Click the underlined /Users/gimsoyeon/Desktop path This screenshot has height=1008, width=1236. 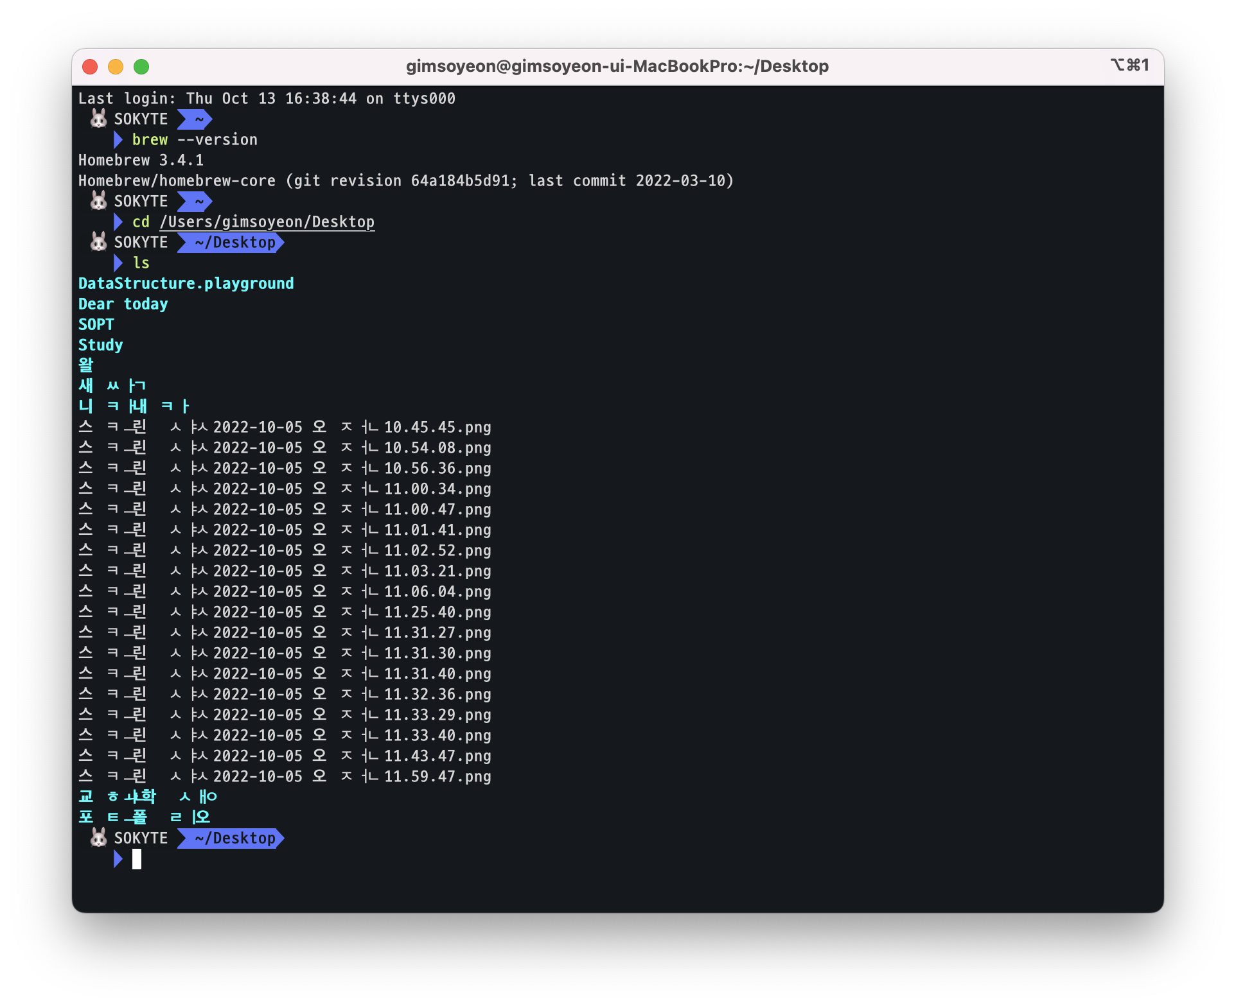pyautogui.click(x=267, y=222)
